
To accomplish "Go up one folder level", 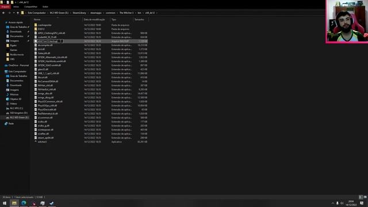I will pos(18,13).
